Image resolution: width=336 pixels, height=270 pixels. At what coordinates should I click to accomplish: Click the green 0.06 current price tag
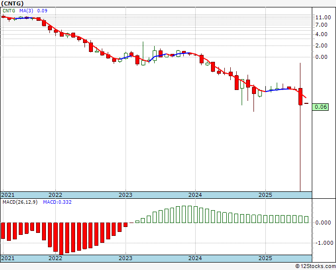pos(320,107)
